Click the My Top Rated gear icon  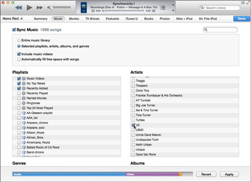pyautogui.click(x=23, y=83)
